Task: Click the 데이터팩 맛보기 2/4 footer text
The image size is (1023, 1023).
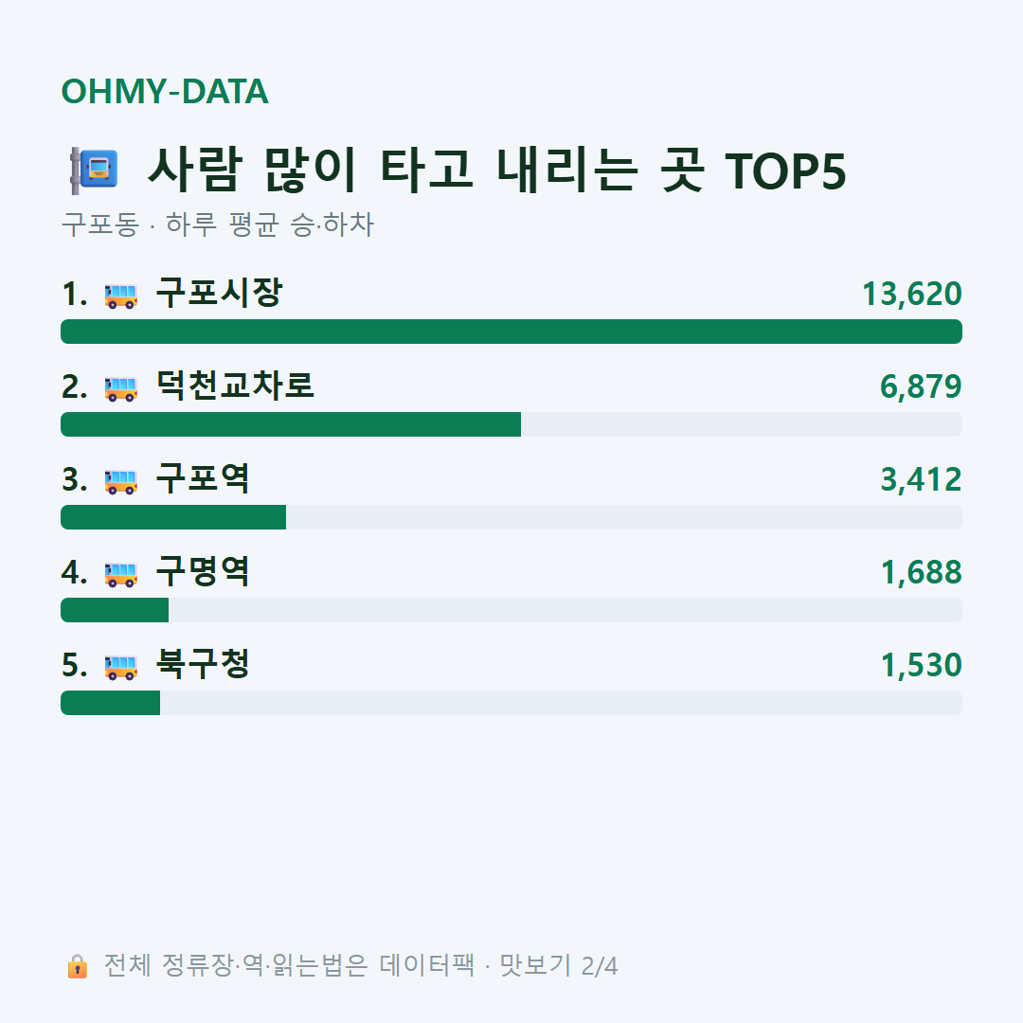Action: point(498,965)
